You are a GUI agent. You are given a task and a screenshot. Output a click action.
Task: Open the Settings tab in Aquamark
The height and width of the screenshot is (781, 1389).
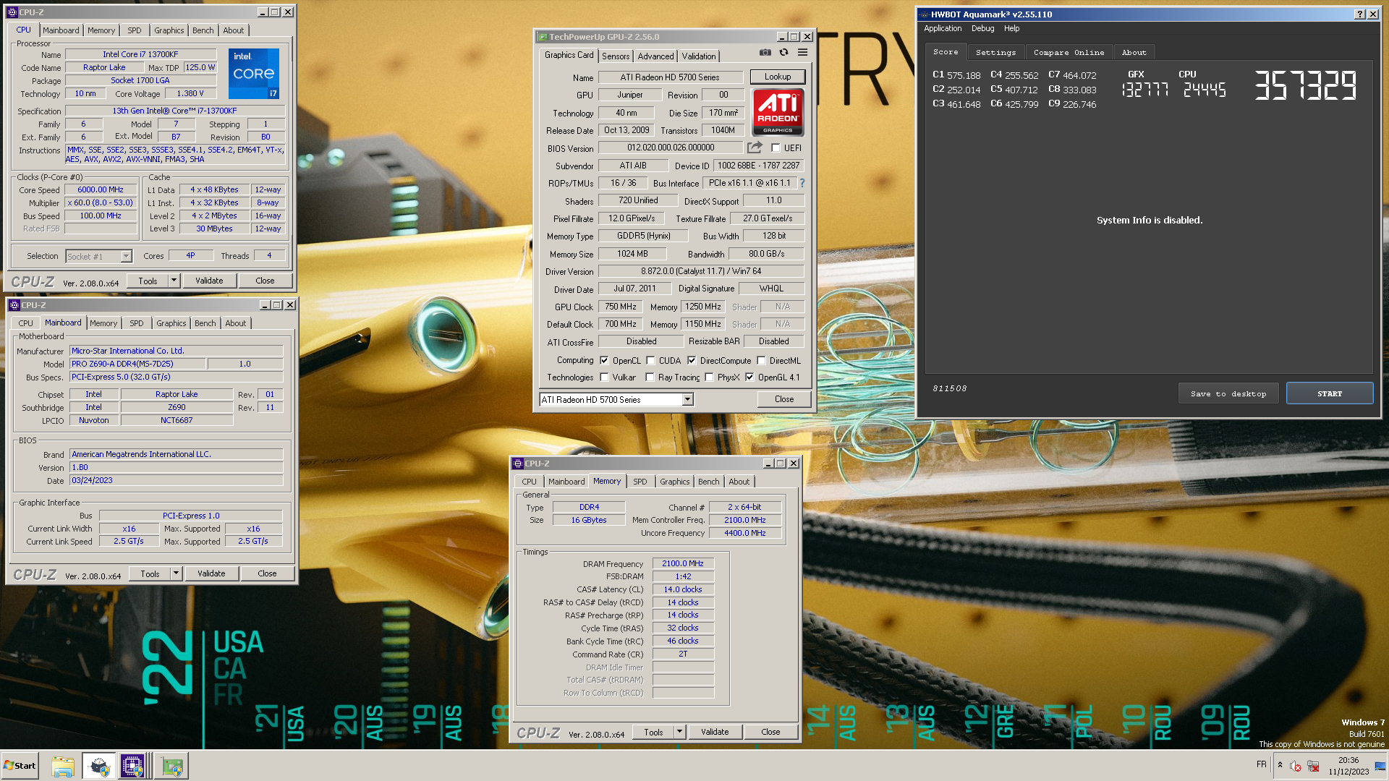click(995, 52)
